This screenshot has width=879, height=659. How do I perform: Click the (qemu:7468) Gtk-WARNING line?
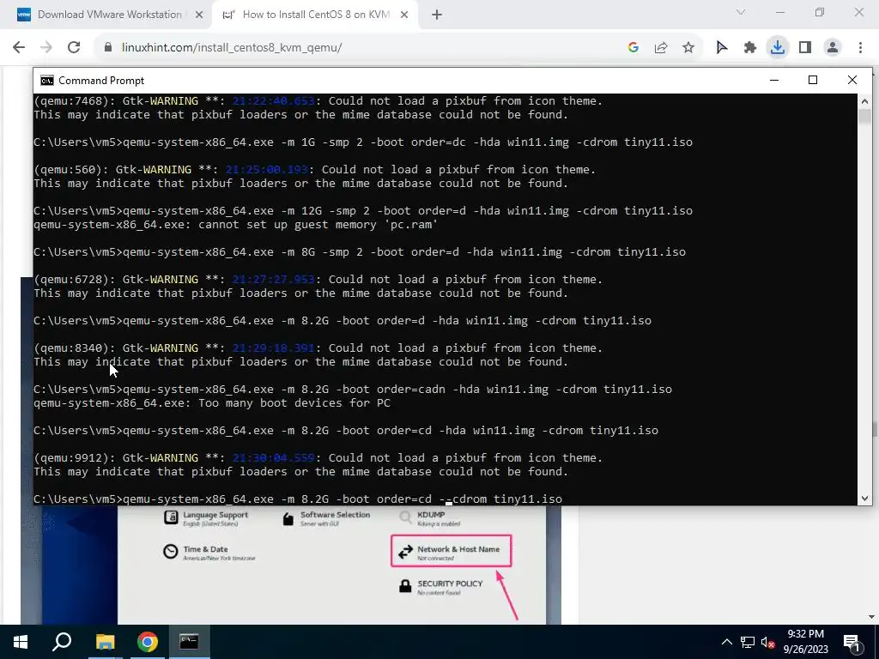[318, 101]
